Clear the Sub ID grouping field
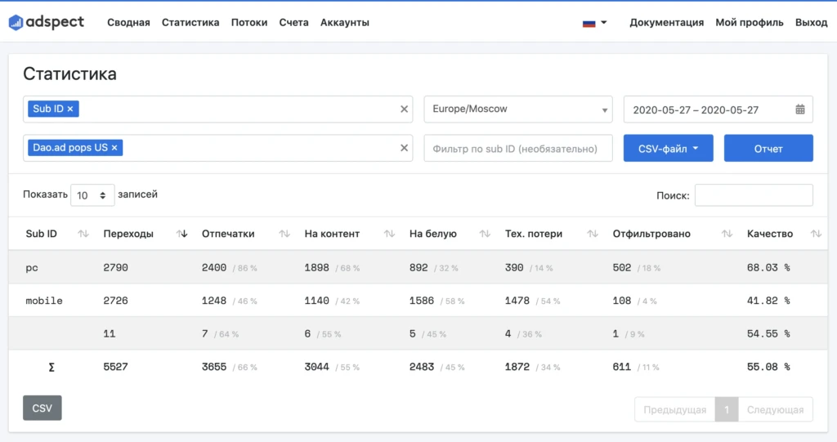The width and height of the screenshot is (837, 442). (x=404, y=109)
